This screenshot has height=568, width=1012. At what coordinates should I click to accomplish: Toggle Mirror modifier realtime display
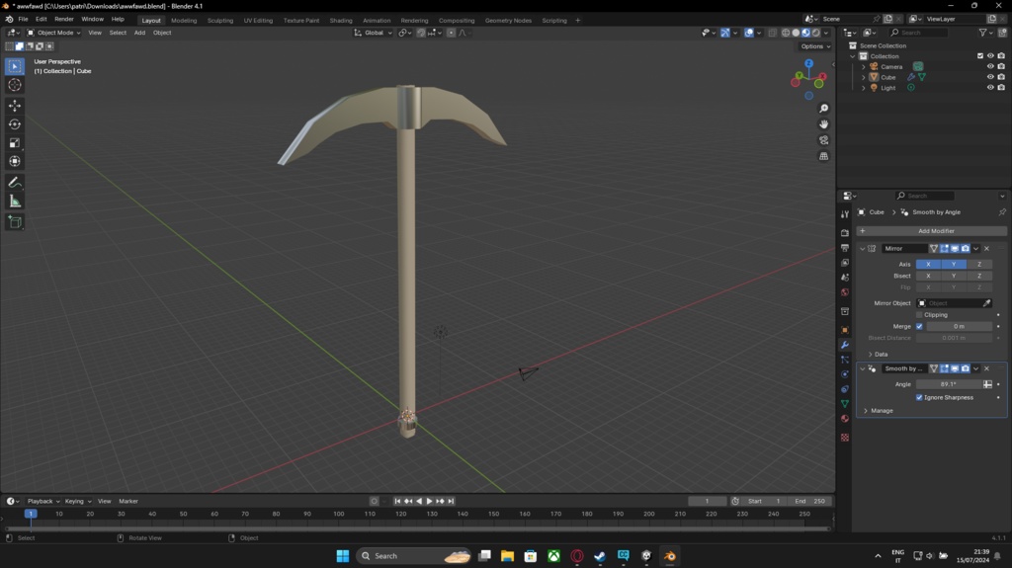click(955, 249)
